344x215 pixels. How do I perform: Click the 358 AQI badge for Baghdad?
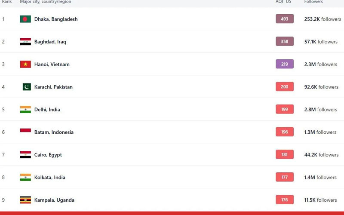(x=285, y=42)
